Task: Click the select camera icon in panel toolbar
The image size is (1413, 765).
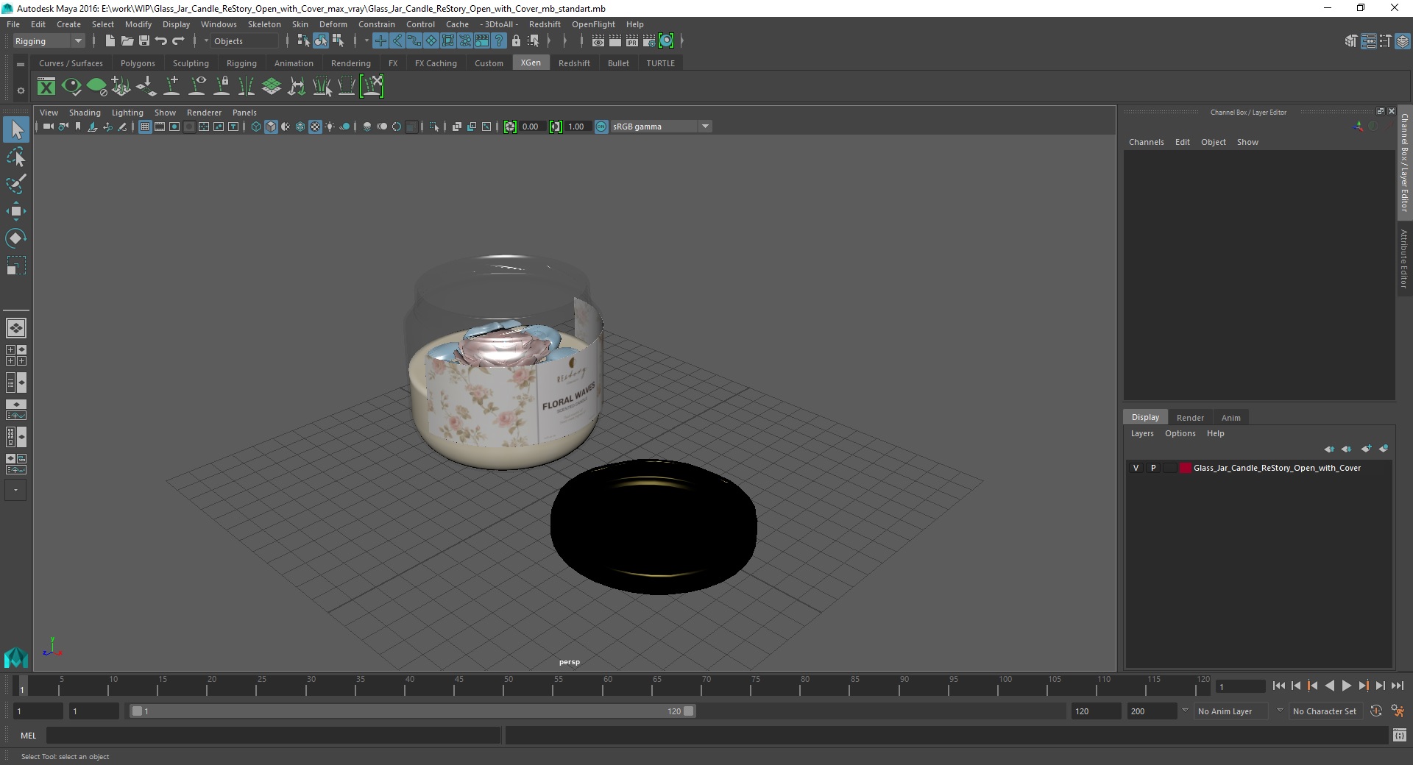Action: click(x=48, y=127)
